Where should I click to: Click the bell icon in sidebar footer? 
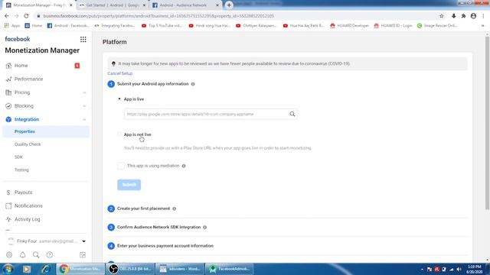[x=22, y=254]
